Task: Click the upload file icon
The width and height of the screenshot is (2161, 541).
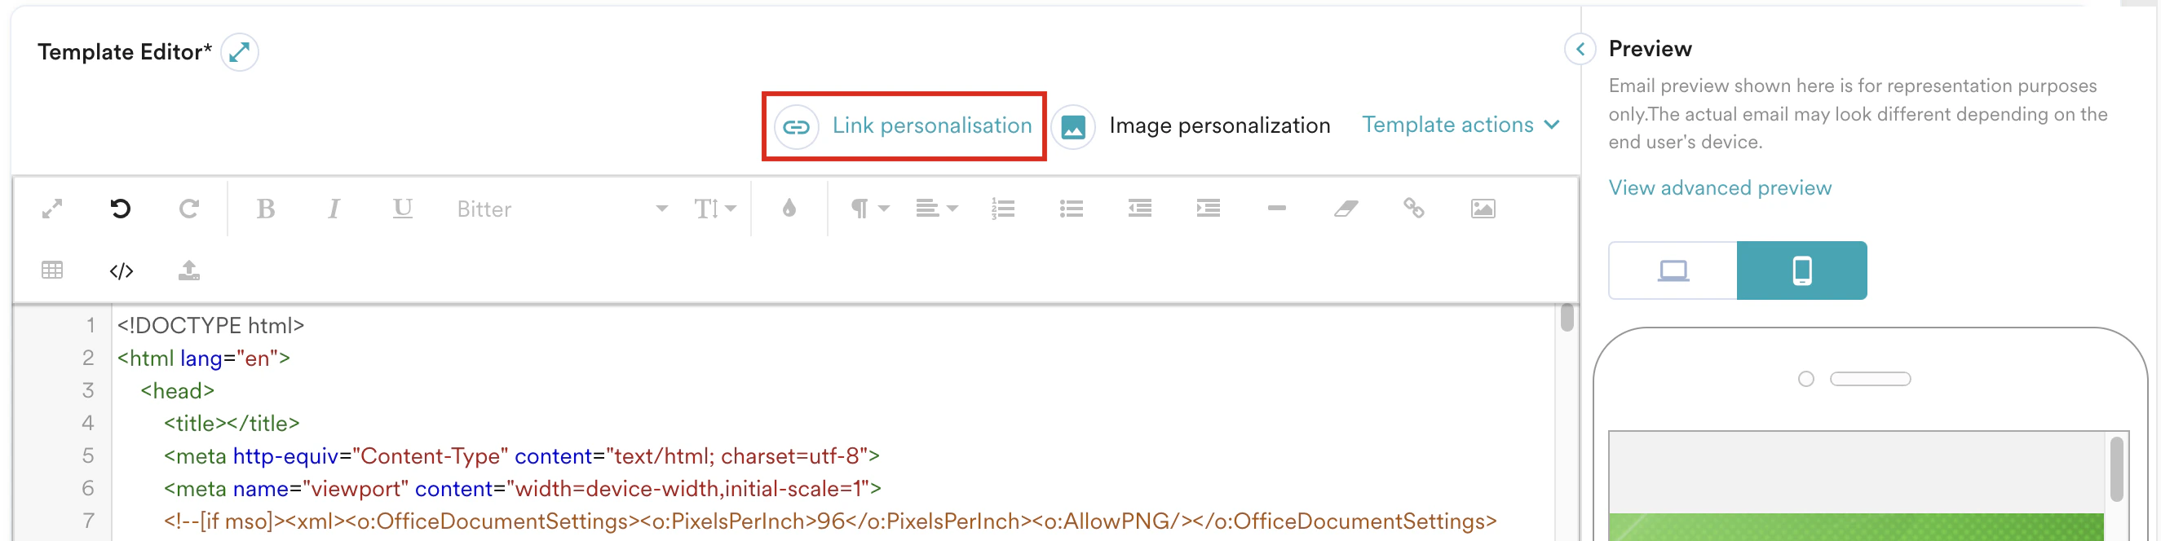Action: point(188,270)
